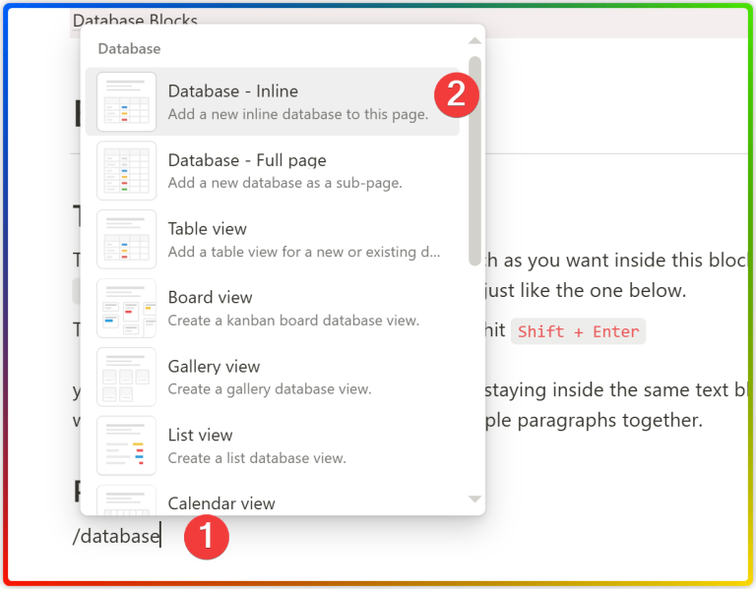Choose "Add a new database as a sub-page"
The image size is (756, 589).
point(284,183)
